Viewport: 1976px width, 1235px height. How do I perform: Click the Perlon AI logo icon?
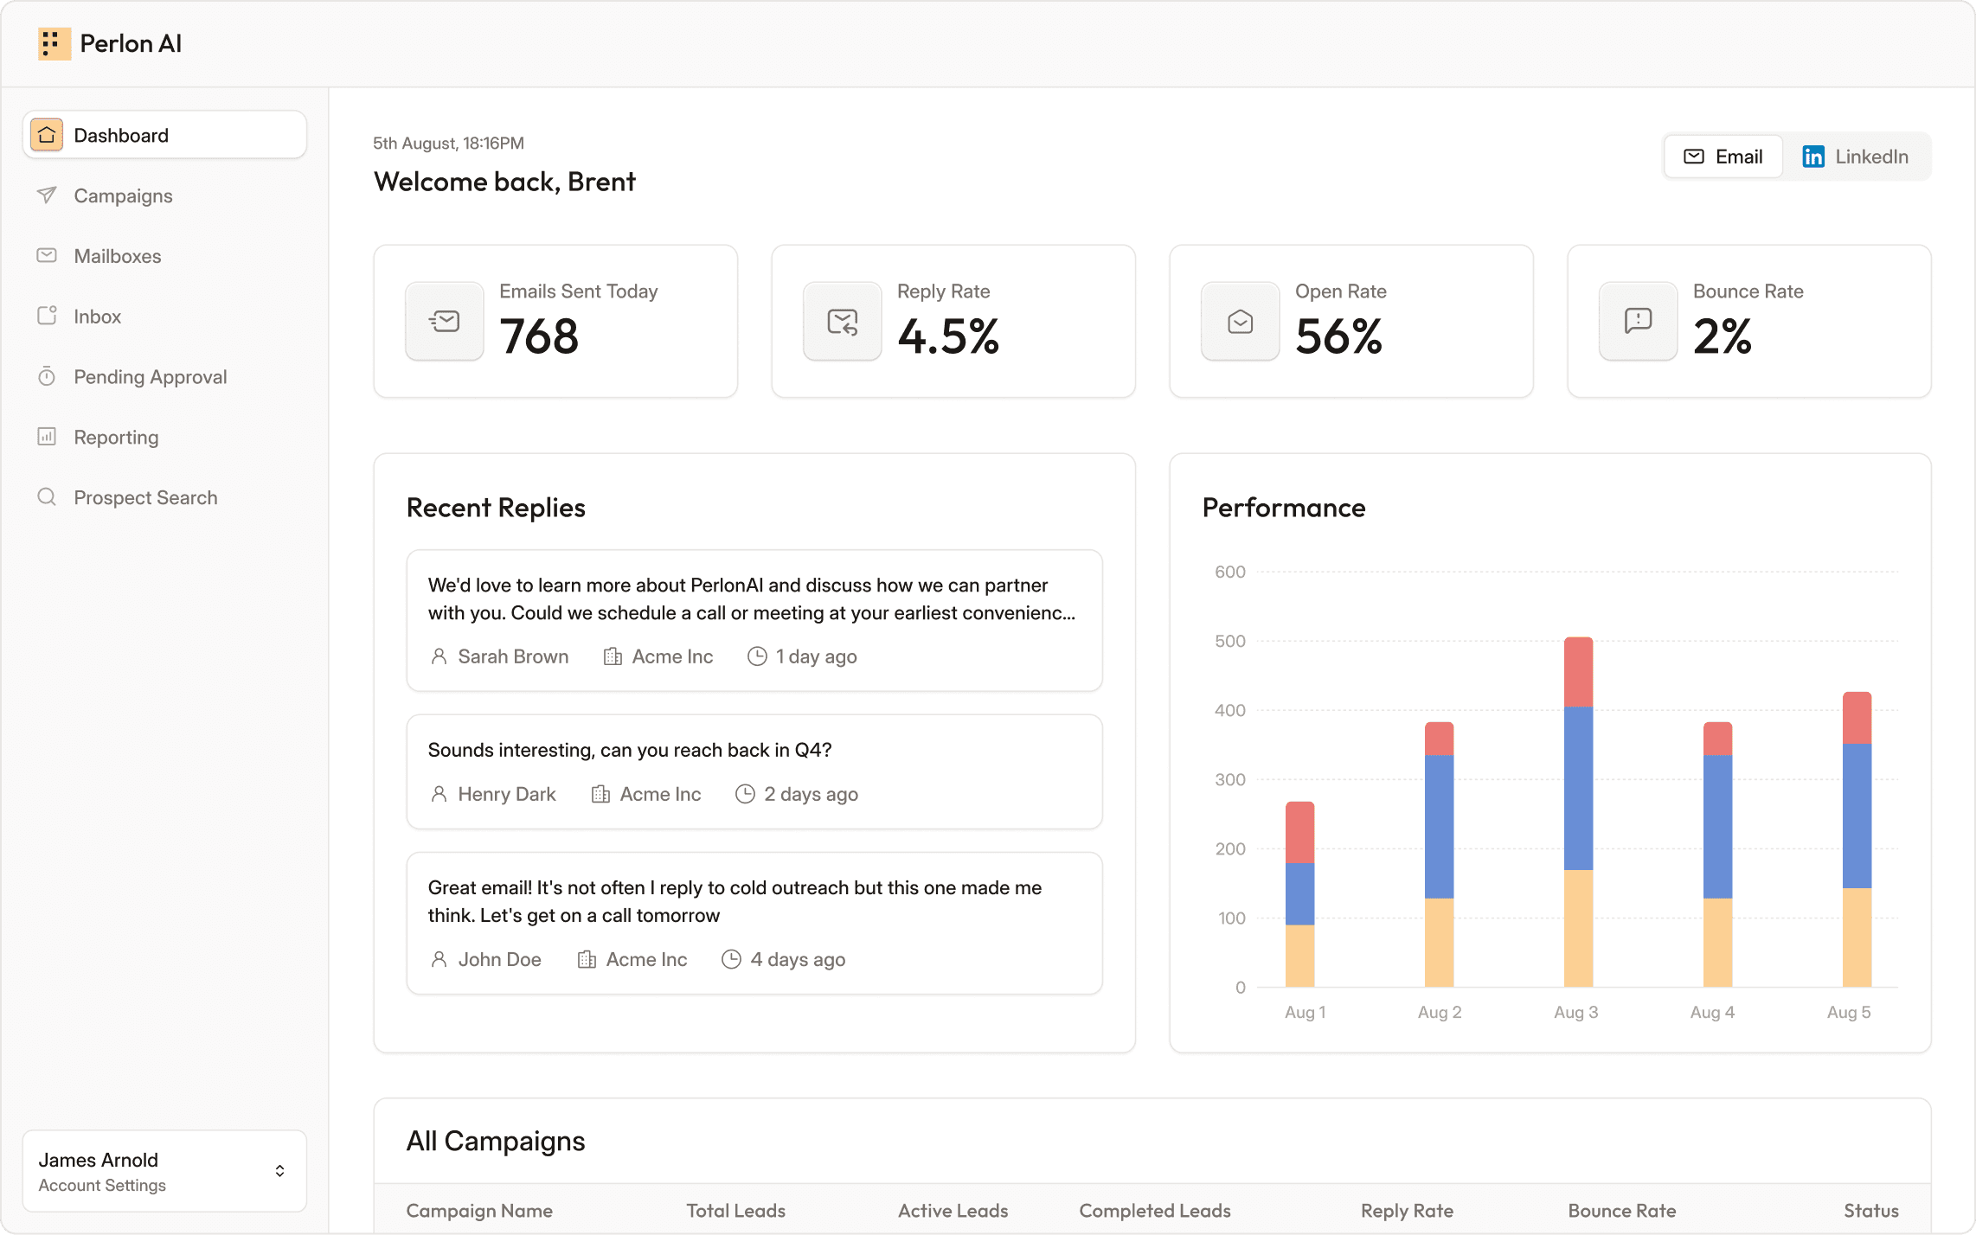click(x=54, y=43)
